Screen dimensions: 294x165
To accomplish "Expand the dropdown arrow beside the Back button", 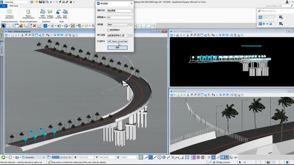I will click(x=7, y=157).
